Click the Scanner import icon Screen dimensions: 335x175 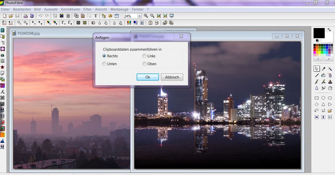(32, 16)
